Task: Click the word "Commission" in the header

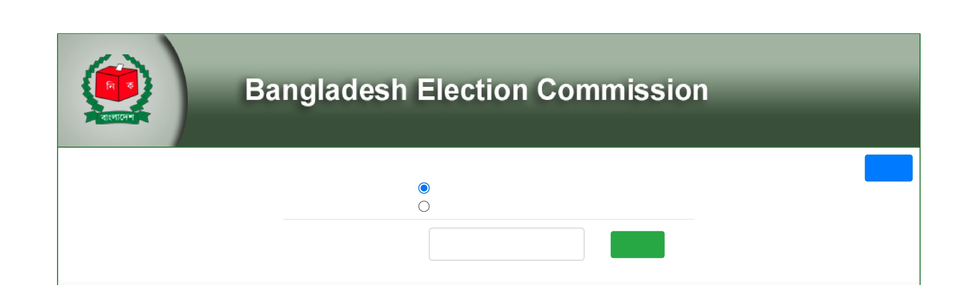Action: point(622,90)
